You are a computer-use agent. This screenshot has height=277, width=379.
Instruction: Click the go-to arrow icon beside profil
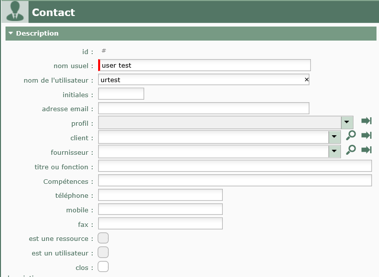click(x=366, y=121)
